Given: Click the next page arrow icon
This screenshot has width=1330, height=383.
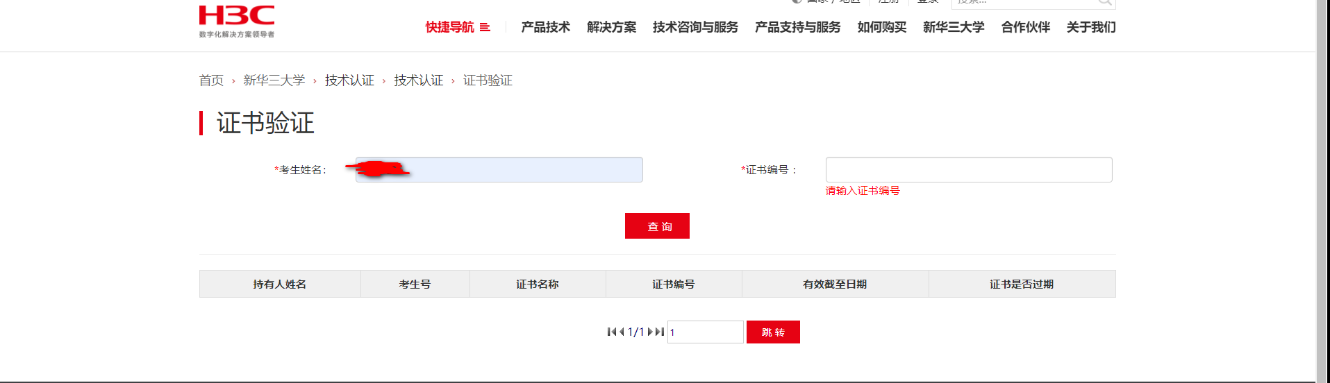Looking at the screenshot, I should [651, 332].
